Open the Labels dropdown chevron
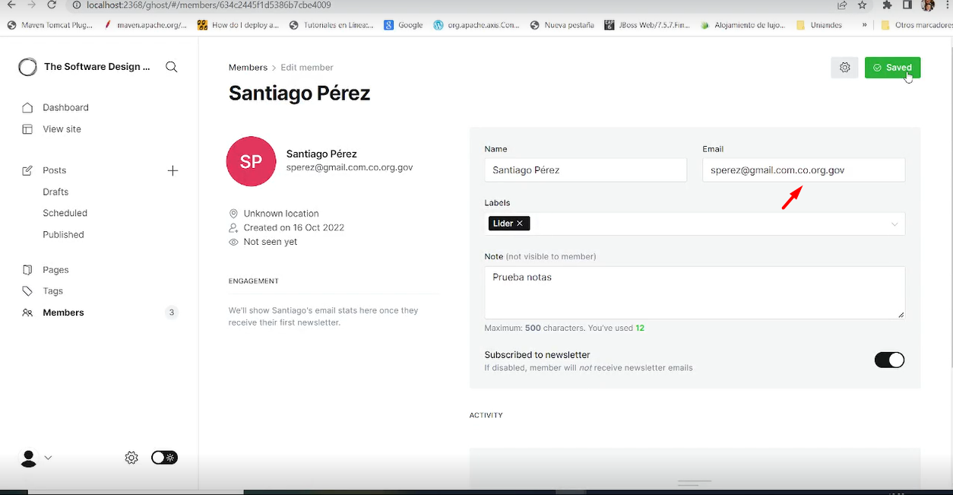Screen dimensions: 953x495 [x=896, y=224]
